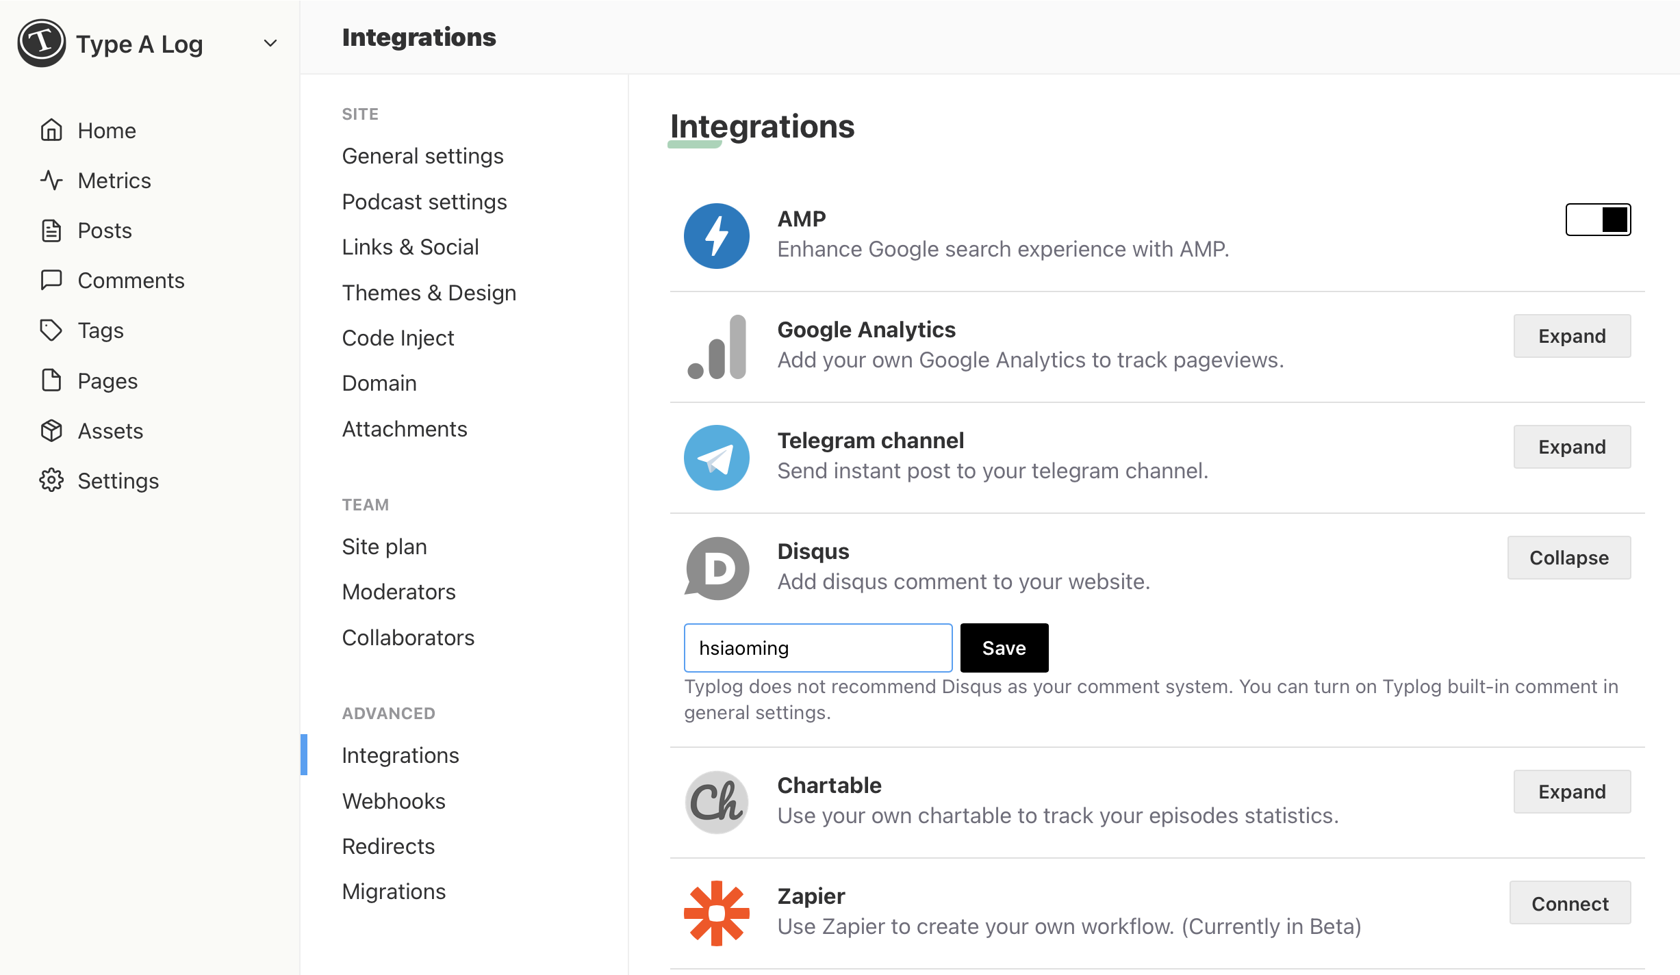
Task: Open Themes & Design settings
Action: pyautogui.click(x=429, y=292)
